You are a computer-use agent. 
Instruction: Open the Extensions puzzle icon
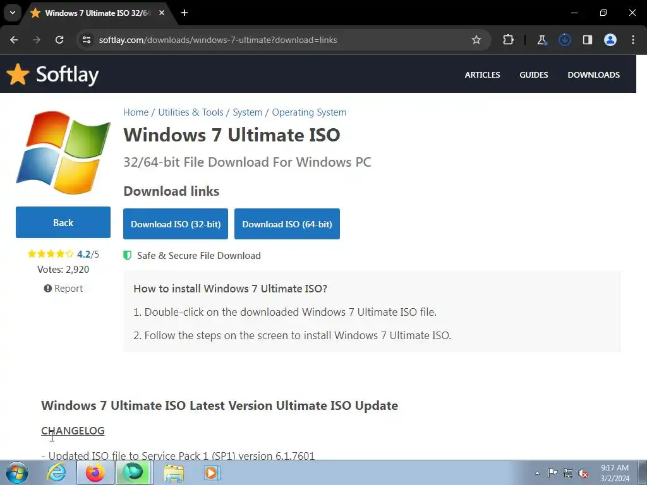click(x=509, y=40)
